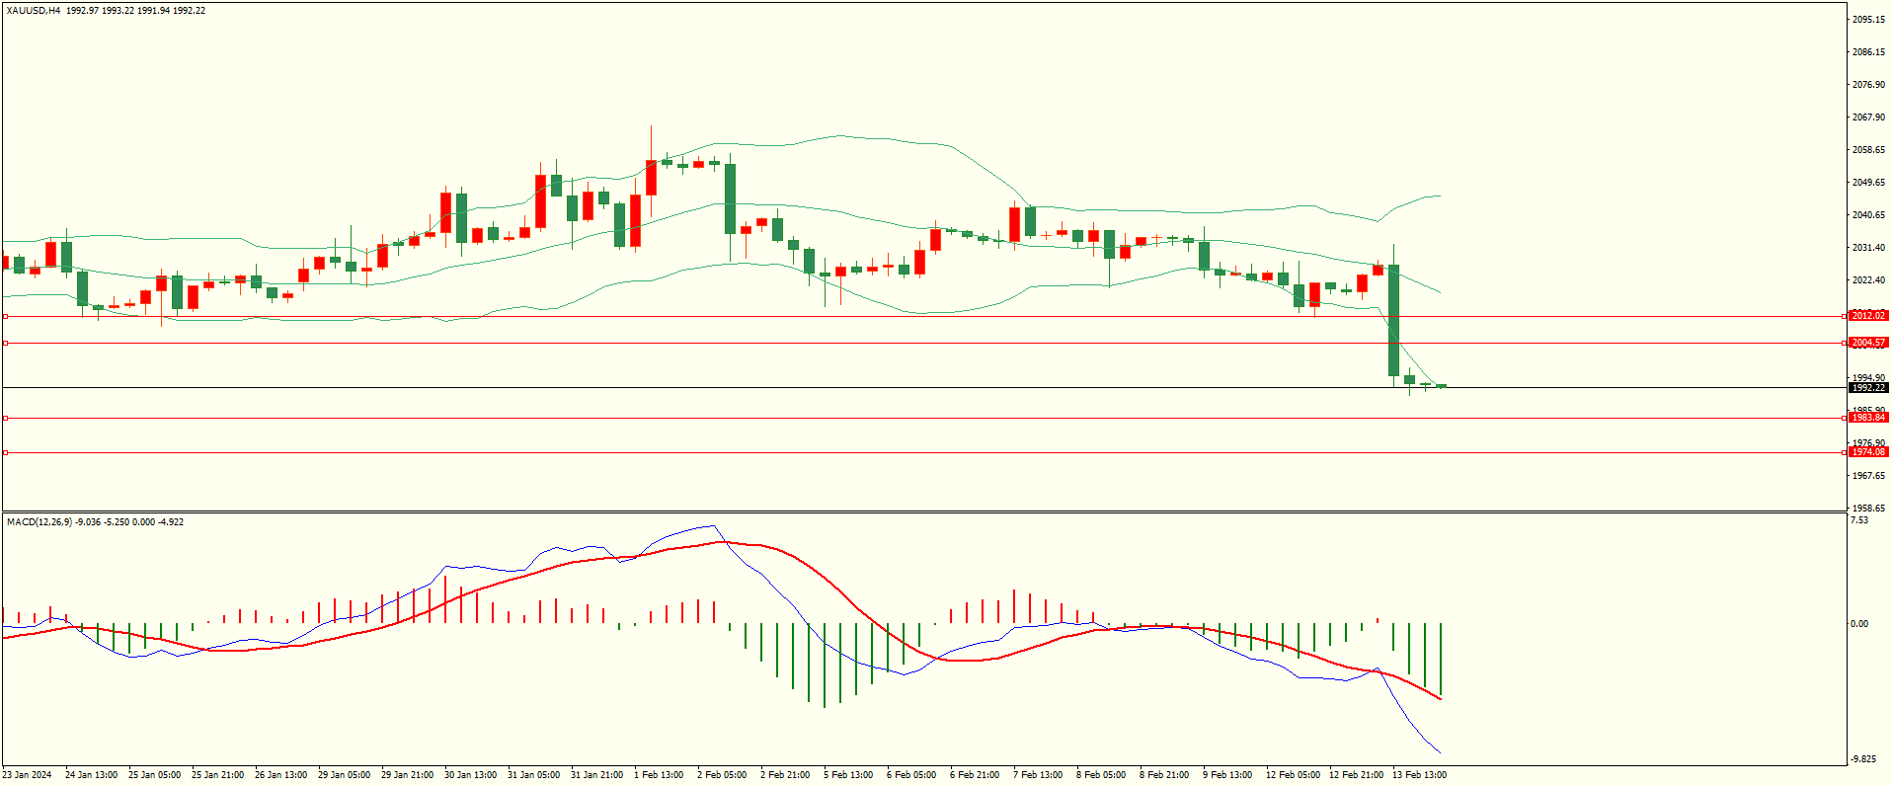Click the 24 Jan 13:00 time label
Image resolution: width=1892 pixels, height=786 pixels.
(x=91, y=775)
